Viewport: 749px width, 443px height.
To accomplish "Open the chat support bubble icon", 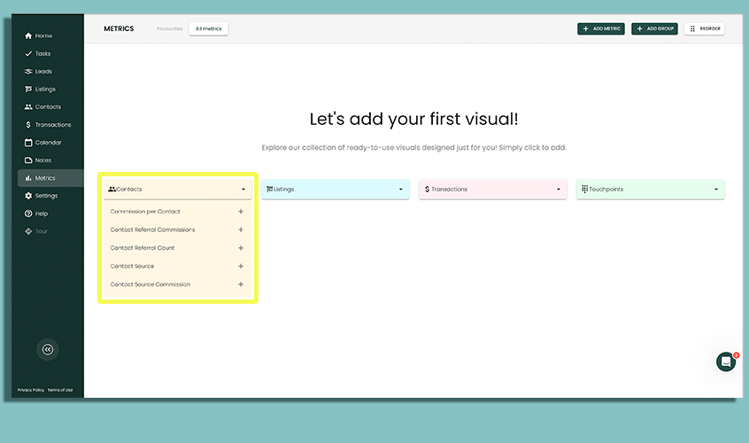I will point(726,361).
